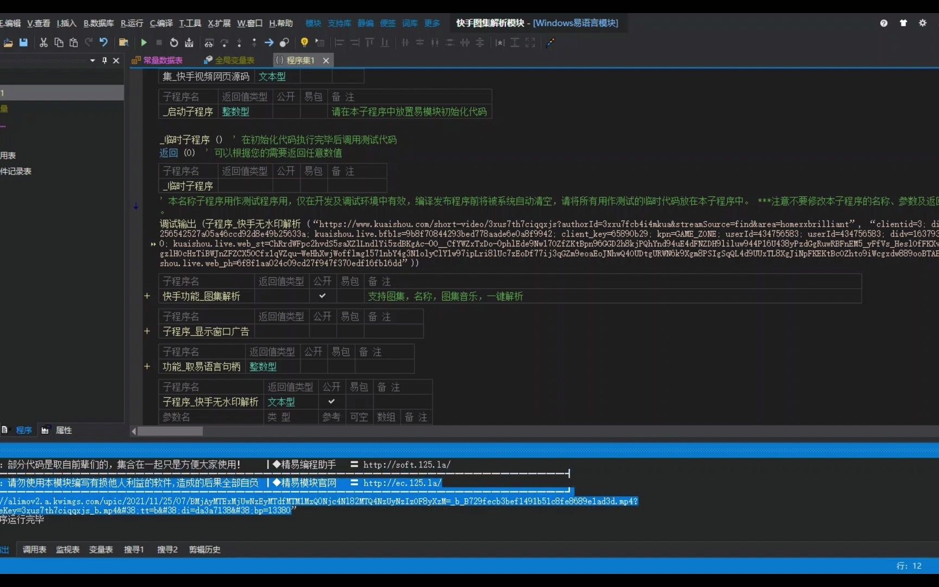Viewport: 939px width, 587px height.
Task: Expand the 快手功能_图集解析 subroutine
Action: pos(147,296)
